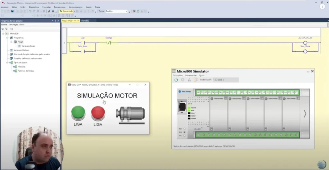The height and width of the screenshot is (170, 329).
Task: Click the pin icon on Organizador do projeto panel
Action: pyautogui.click(x=56, y=21)
